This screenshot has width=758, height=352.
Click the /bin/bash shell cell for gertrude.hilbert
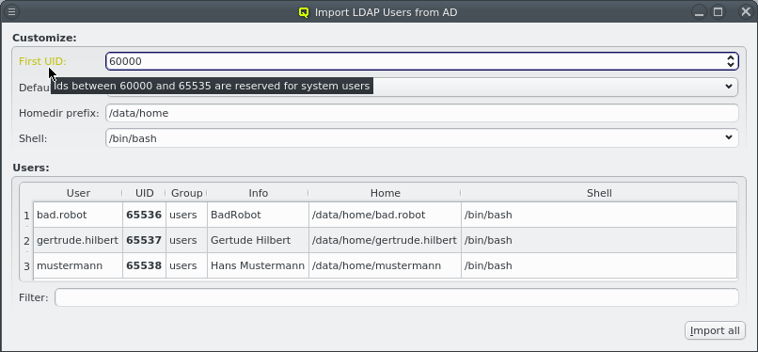click(x=599, y=240)
